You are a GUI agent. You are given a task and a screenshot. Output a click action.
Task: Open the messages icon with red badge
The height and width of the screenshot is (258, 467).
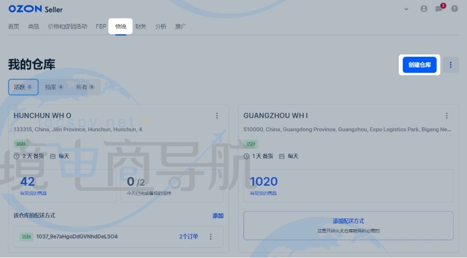[439, 9]
